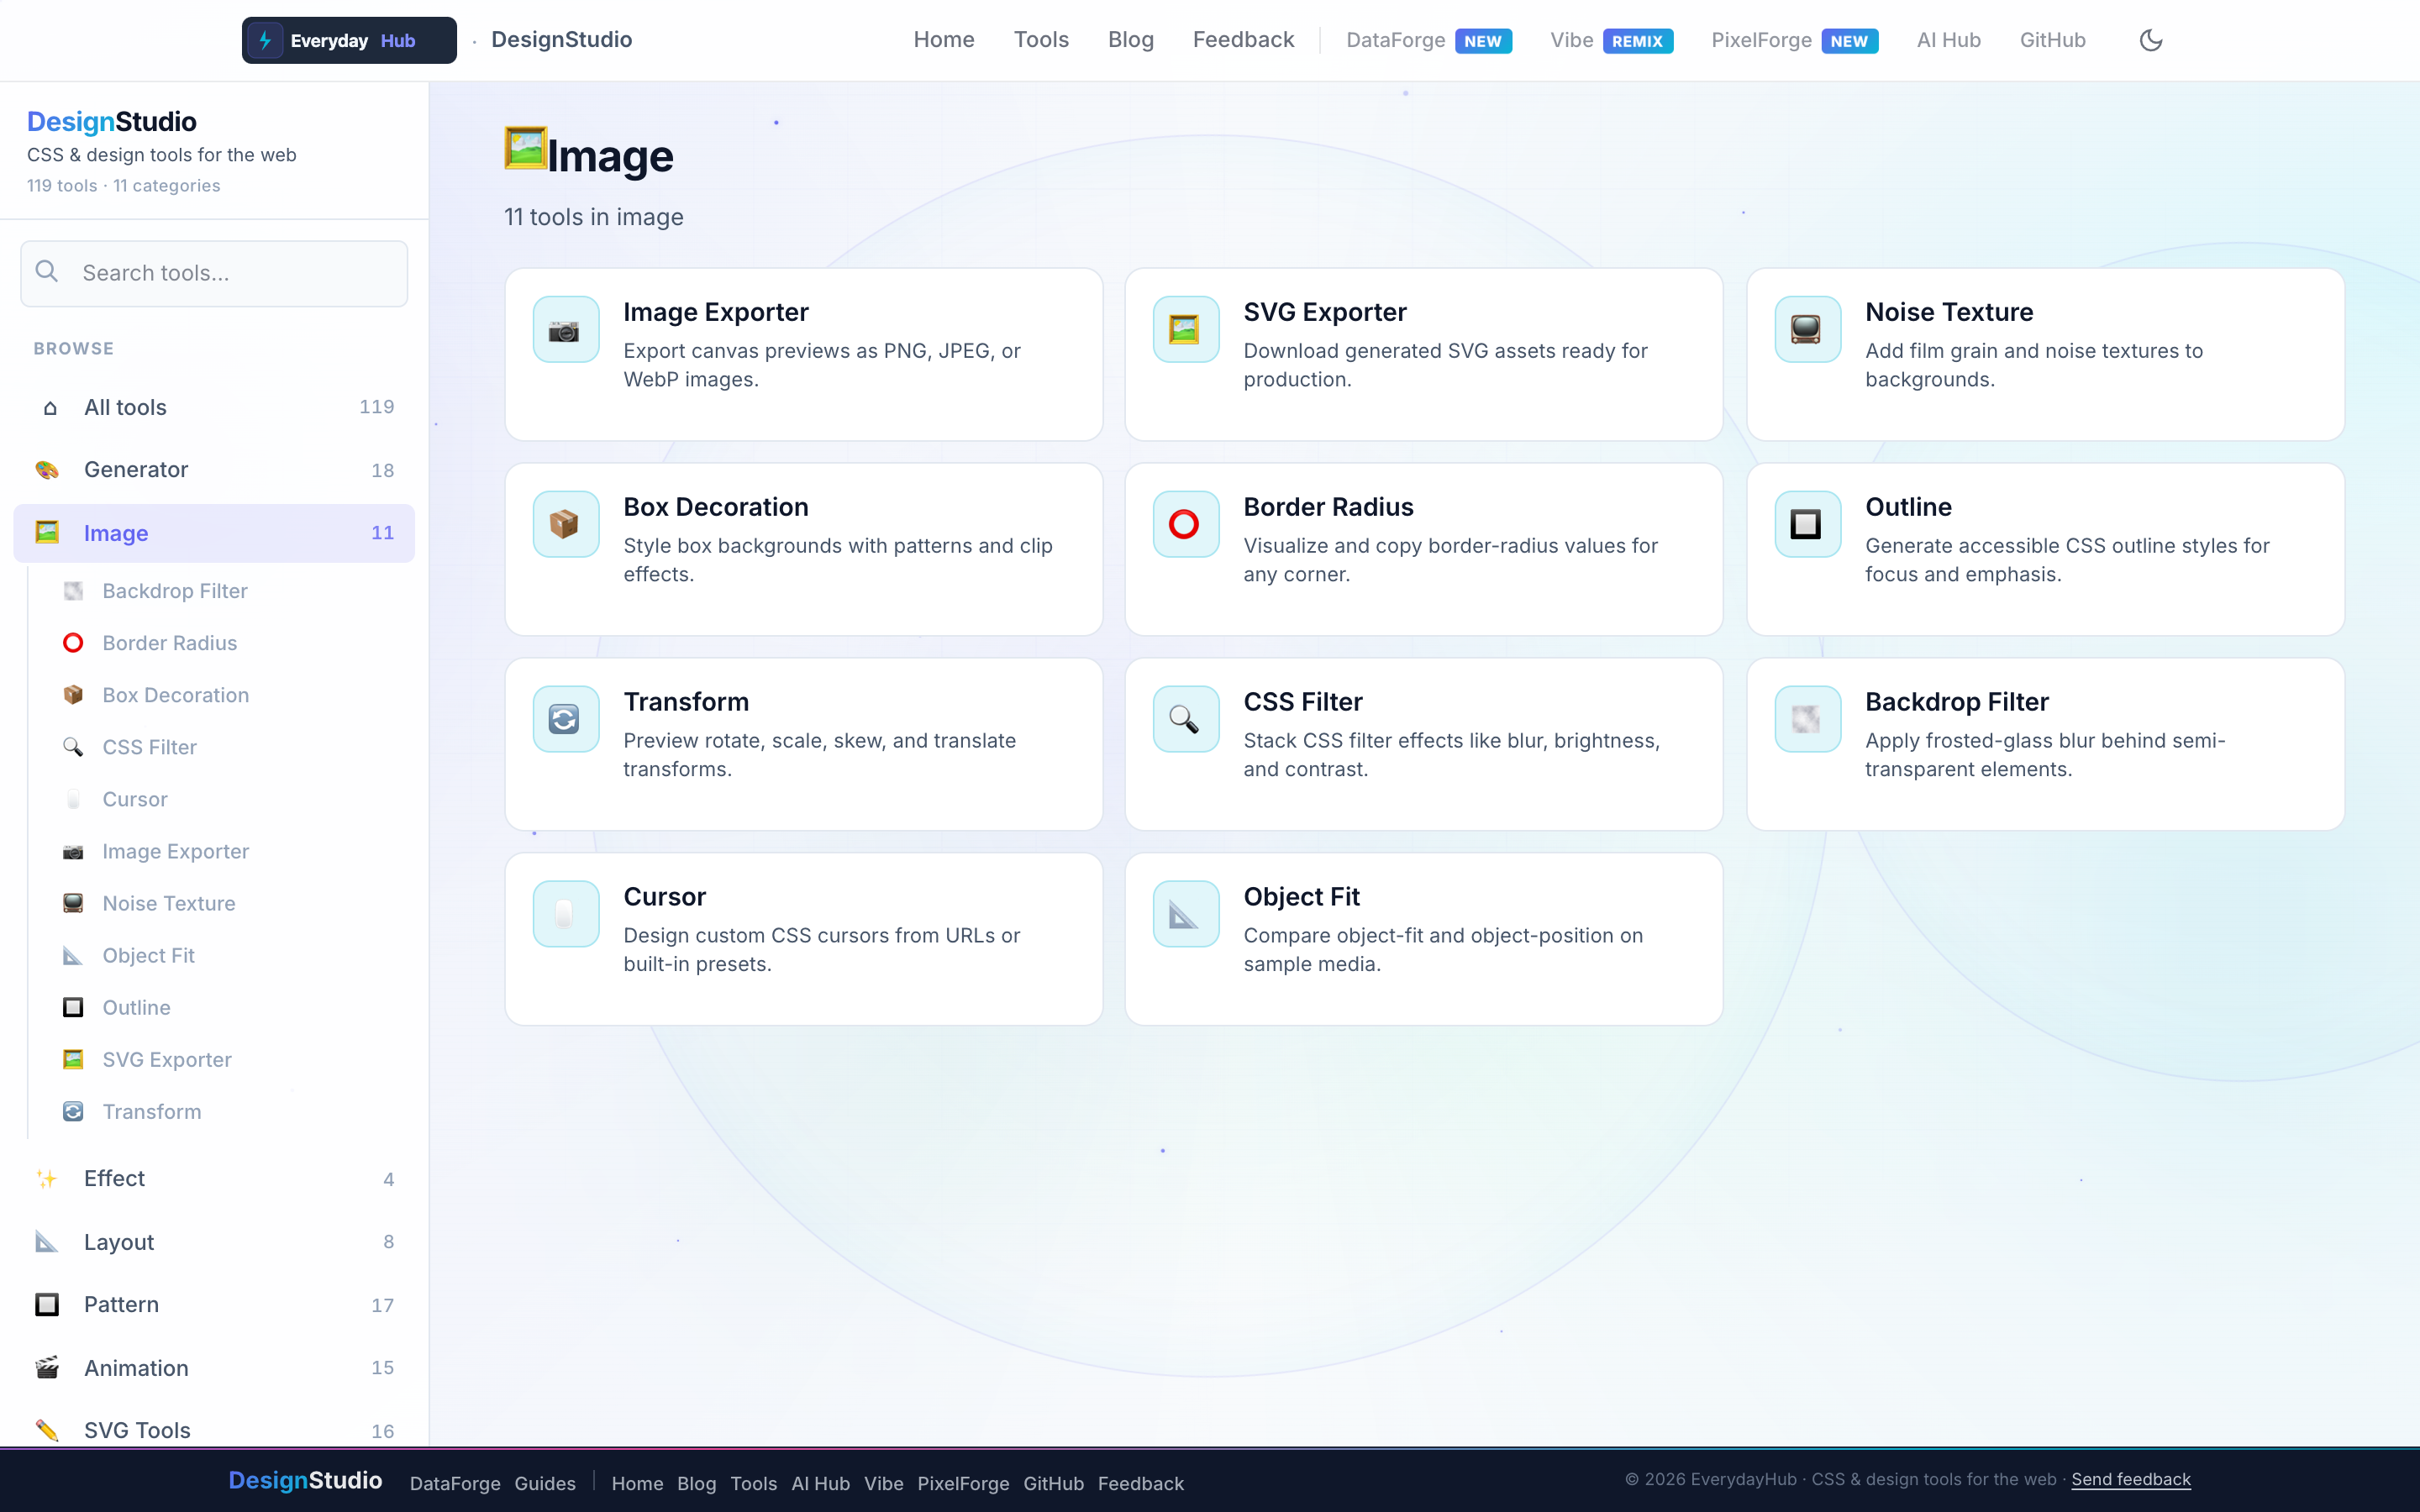The width and height of the screenshot is (2420, 1512).
Task: Click the DesignStudio breadcrumb in the header
Action: pos(561,40)
